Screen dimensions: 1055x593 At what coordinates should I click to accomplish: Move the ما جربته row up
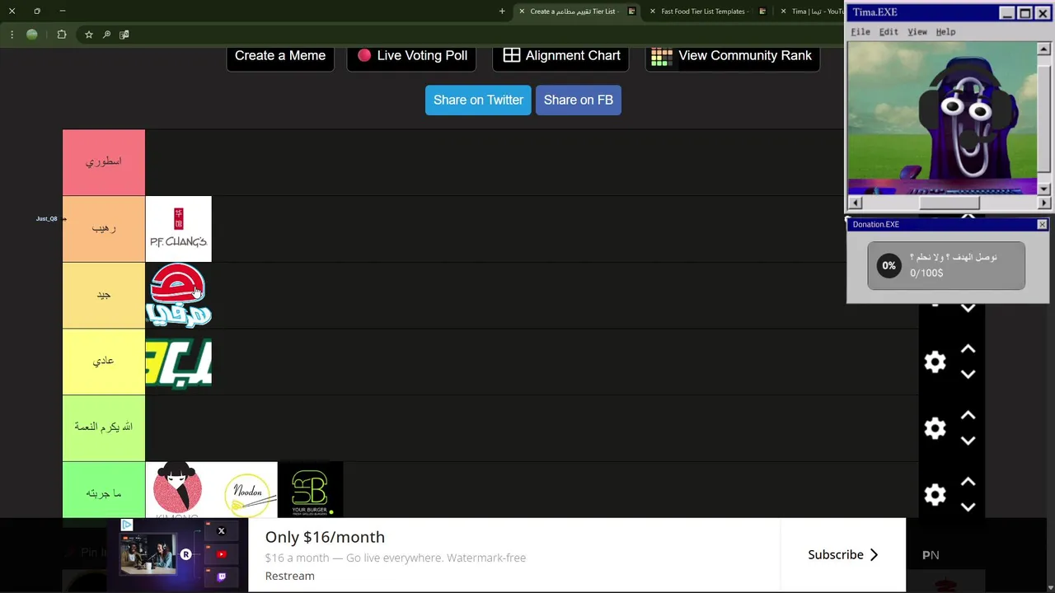pyautogui.click(x=968, y=482)
